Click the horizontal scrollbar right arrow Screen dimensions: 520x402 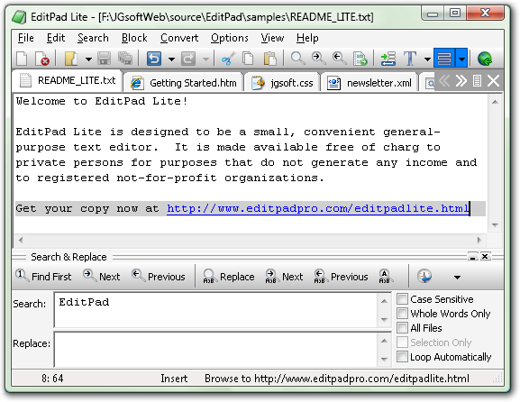(x=479, y=240)
